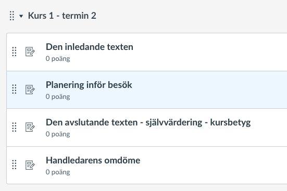
Task: Collapse the Kurs 1 - termin 2 group
Action: pos(21,16)
